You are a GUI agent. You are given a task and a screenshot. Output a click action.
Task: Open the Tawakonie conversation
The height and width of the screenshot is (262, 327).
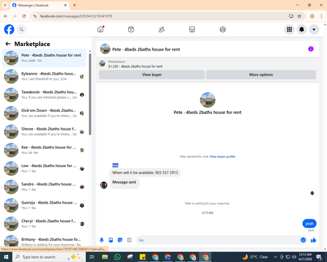click(44, 95)
